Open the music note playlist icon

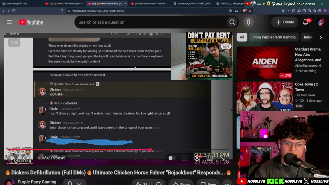tap(299, 11)
